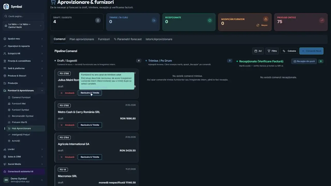The width and height of the screenshot is (331, 186).
Task: Open the Coloane column settings
Action: [x=289, y=51]
